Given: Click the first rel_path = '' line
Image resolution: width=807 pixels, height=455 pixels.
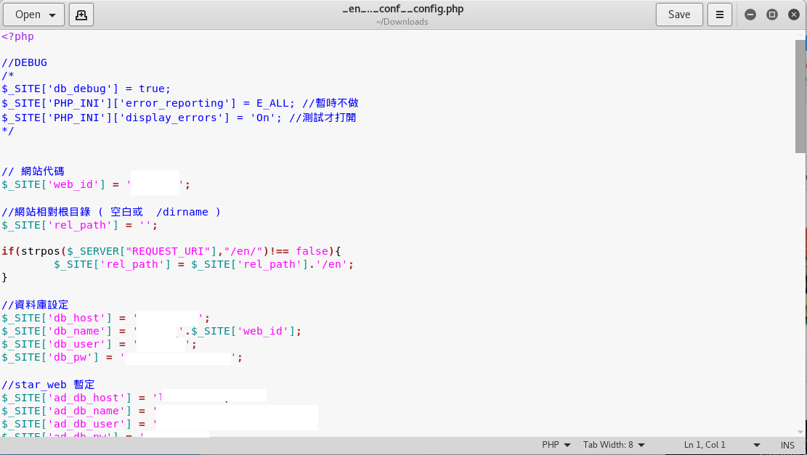Looking at the screenshot, I should [x=79, y=225].
